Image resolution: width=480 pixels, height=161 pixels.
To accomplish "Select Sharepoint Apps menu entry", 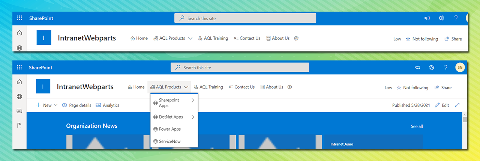I will pyautogui.click(x=174, y=102).
